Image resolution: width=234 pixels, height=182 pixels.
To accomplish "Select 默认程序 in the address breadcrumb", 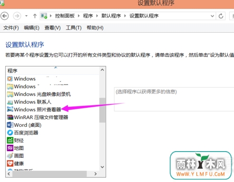I will click(111, 16).
